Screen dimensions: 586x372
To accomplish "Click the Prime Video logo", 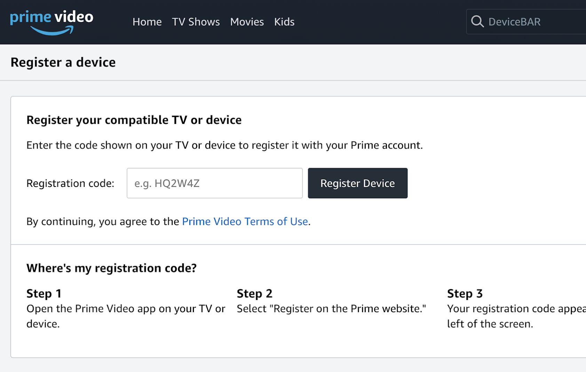I will tap(52, 22).
